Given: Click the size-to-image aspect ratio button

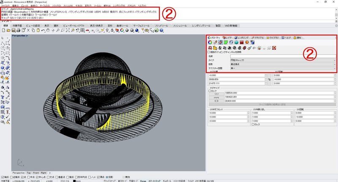Looking at the screenshot, I should 272,104.
